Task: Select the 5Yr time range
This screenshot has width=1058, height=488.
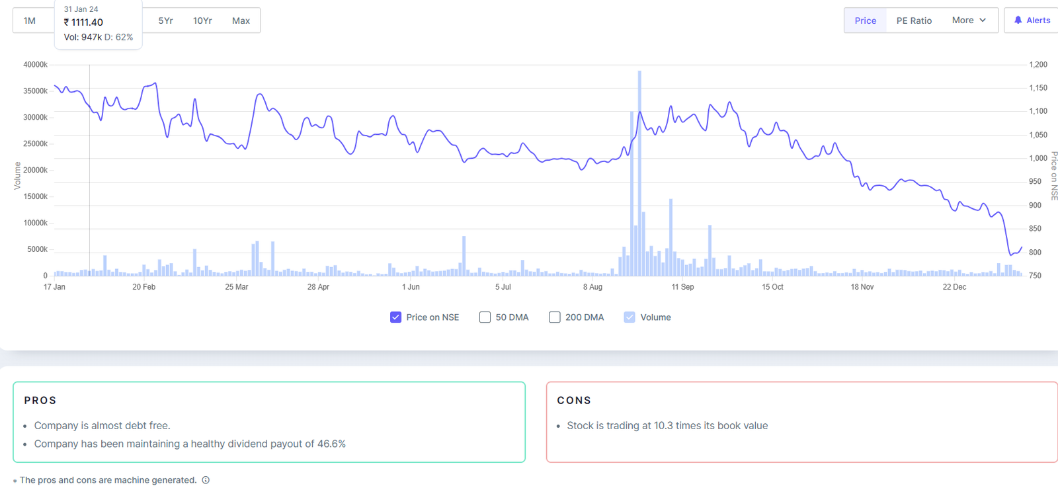Action: [165, 20]
